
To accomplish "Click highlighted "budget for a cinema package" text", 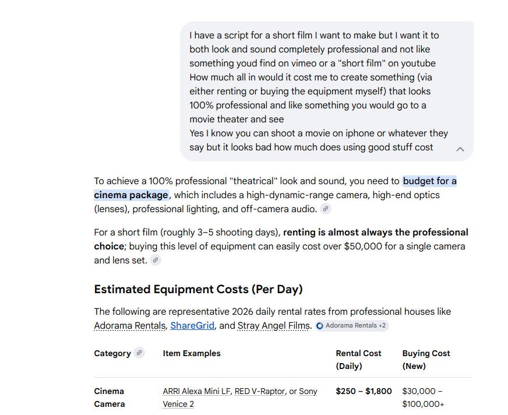I will [429, 181].
